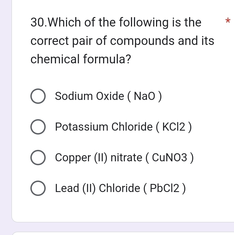The width and height of the screenshot is (234, 235).
Task: Click the phrase 'chemical formula?' in the question
Action: 81,59
